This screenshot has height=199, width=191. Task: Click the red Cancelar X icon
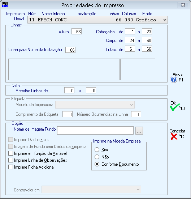click(174, 136)
